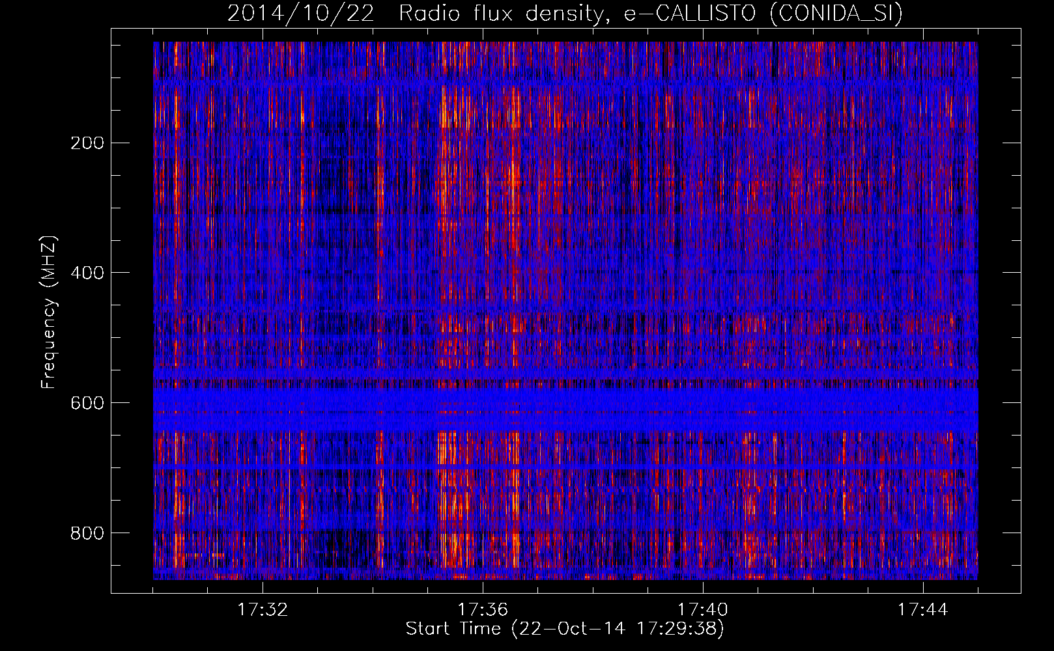Click the '17:40' time tick label

point(703,609)
